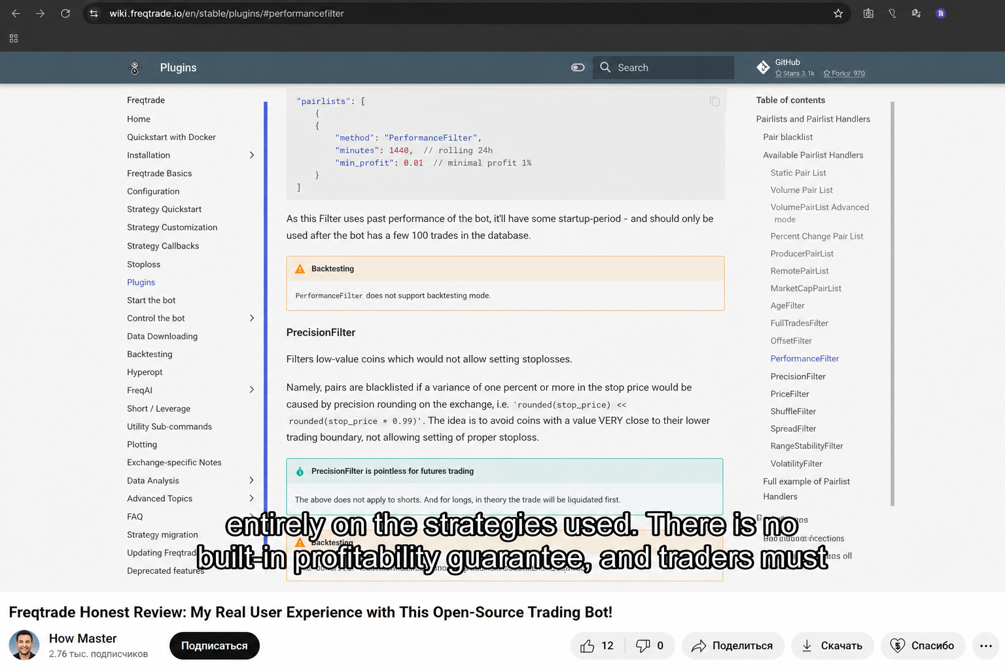Jump to Pair blacklist section
The image size is (1005, 670).
coord(788,137)
